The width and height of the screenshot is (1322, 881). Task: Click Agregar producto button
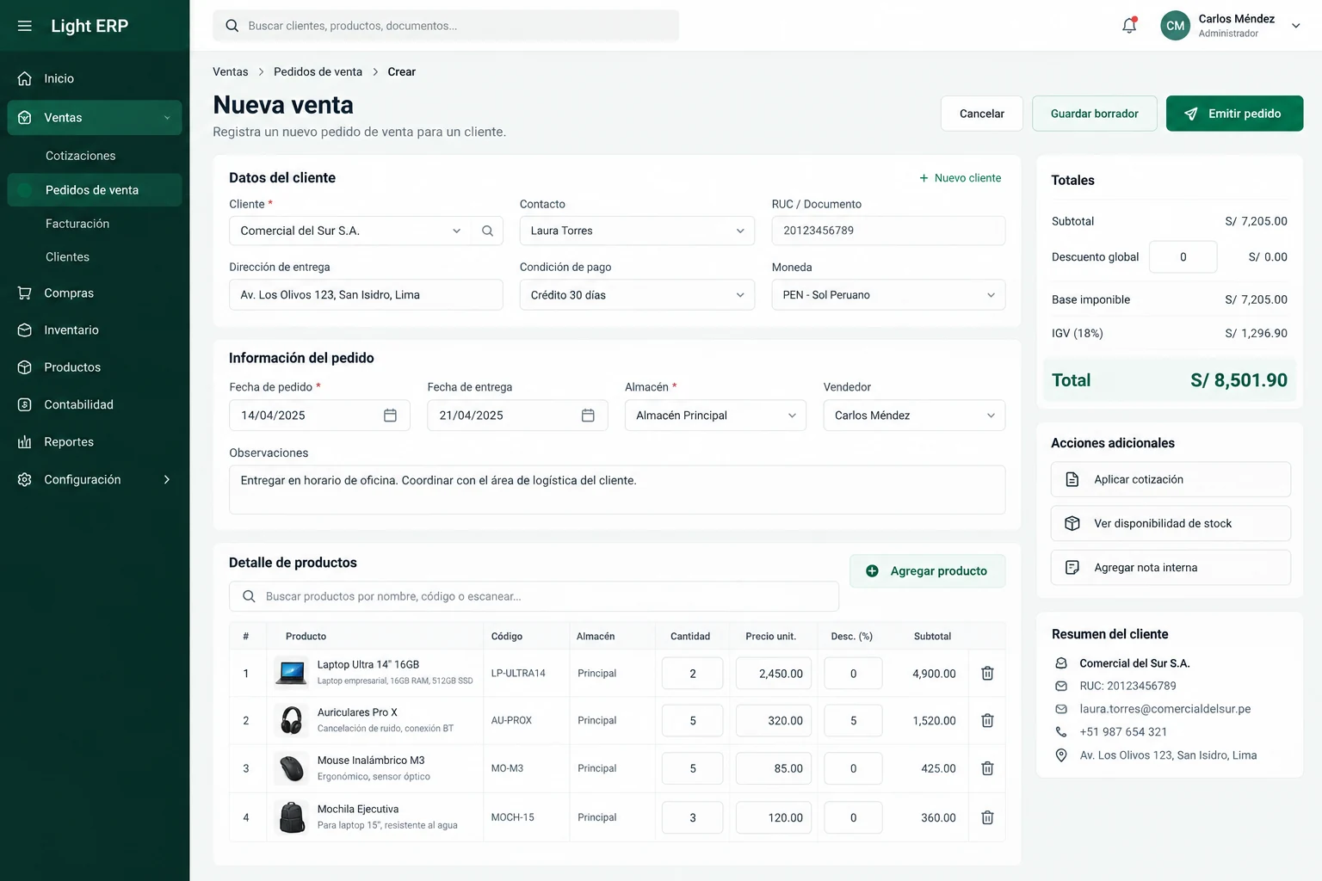click(927, 571)
